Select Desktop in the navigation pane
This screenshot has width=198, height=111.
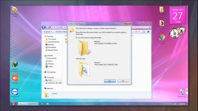point(51,44)
